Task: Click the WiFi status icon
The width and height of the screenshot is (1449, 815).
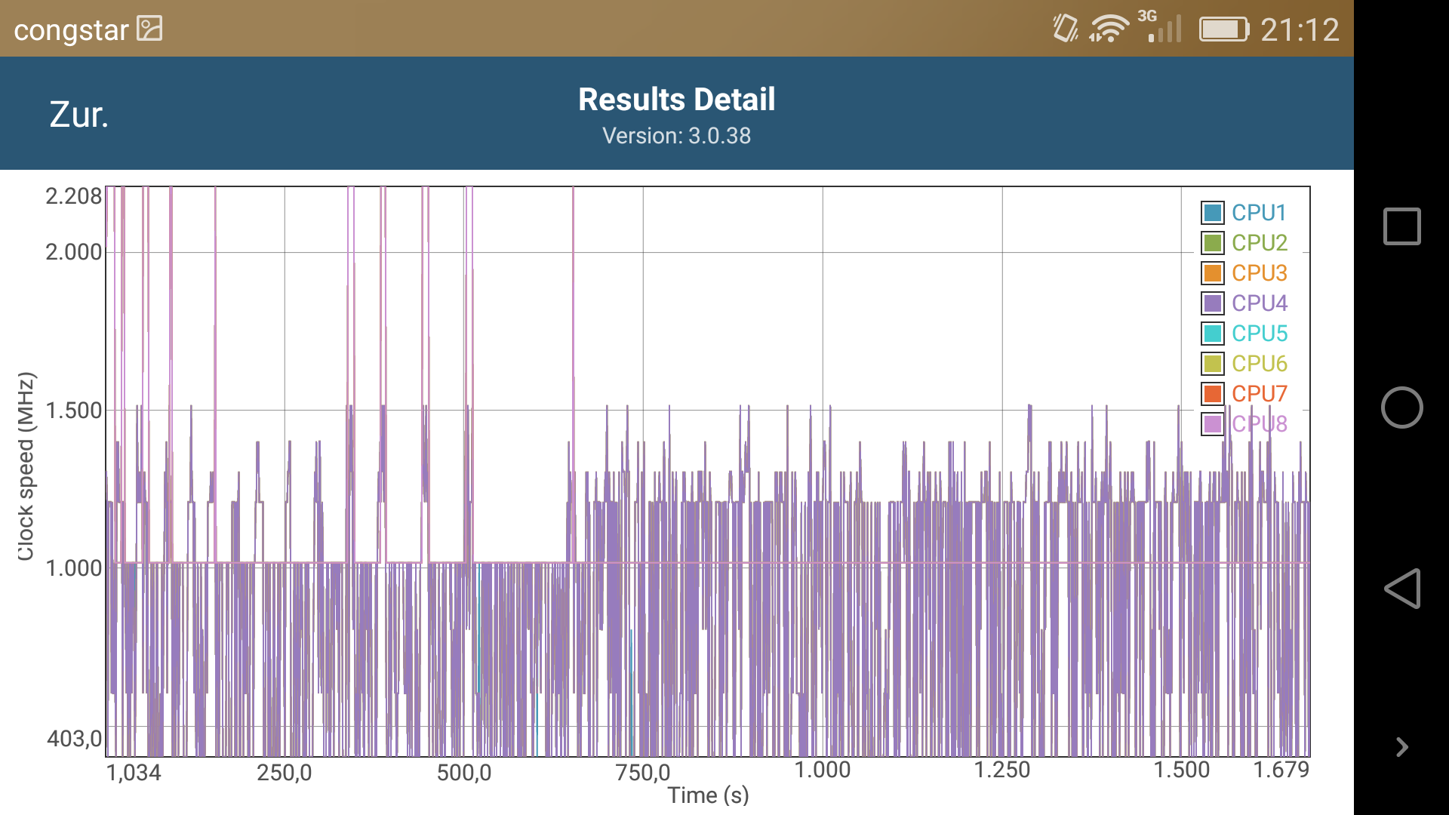Action: click(1108, 29)
